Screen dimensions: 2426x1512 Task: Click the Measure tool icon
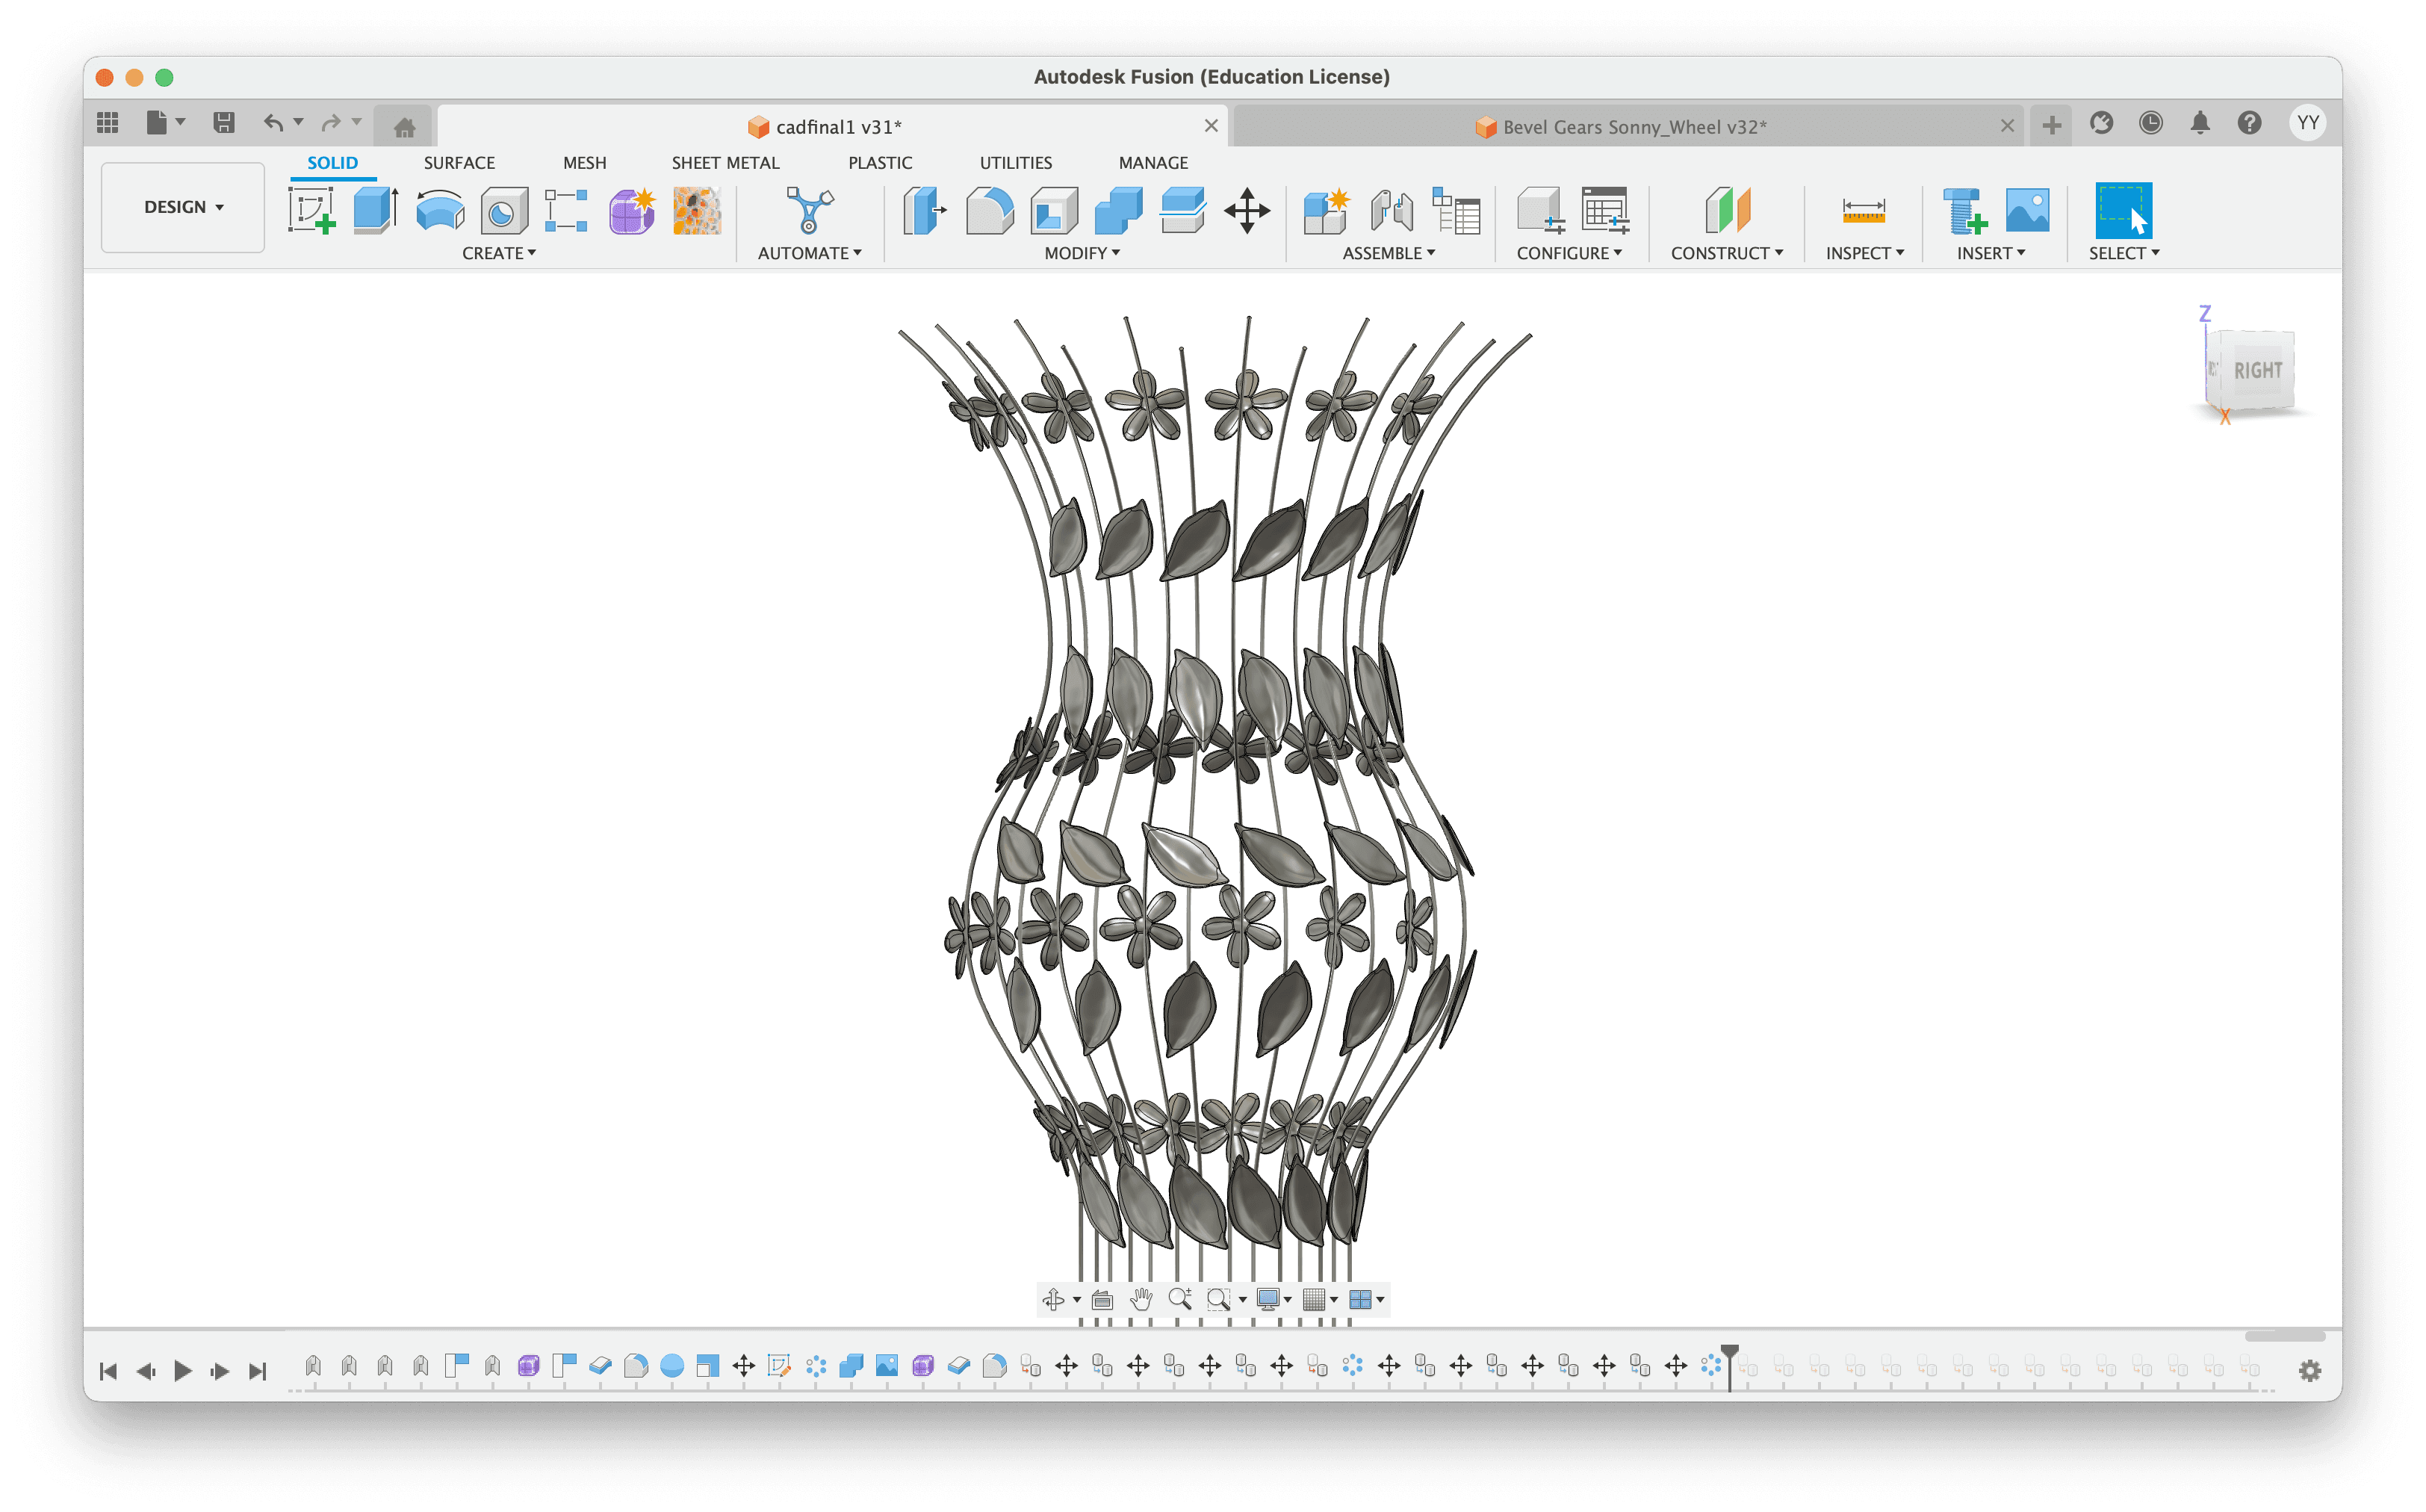pos(1864,211)
